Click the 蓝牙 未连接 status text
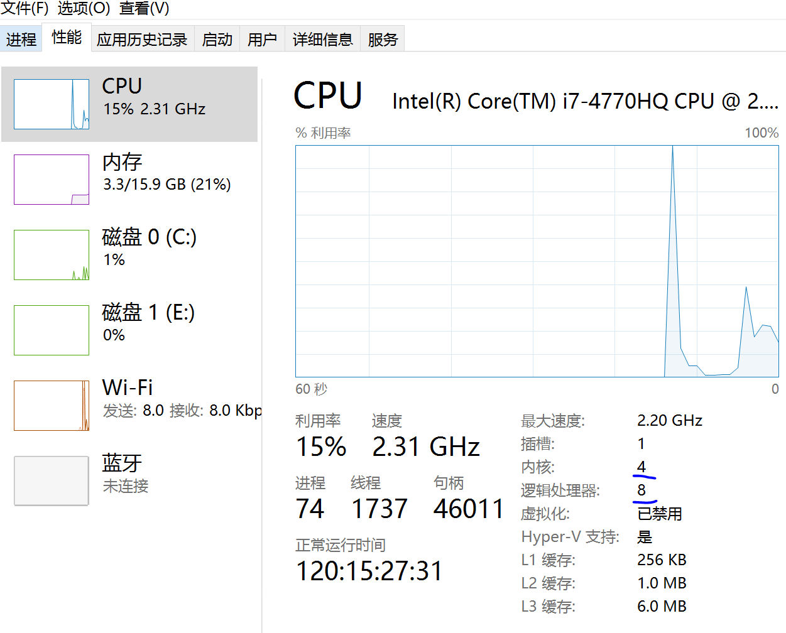This screenshot has height=633, width=786. [x=126, y=486]
